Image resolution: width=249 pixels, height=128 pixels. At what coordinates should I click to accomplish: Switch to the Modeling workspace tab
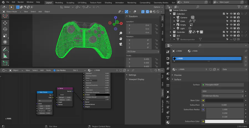(59, 2)
